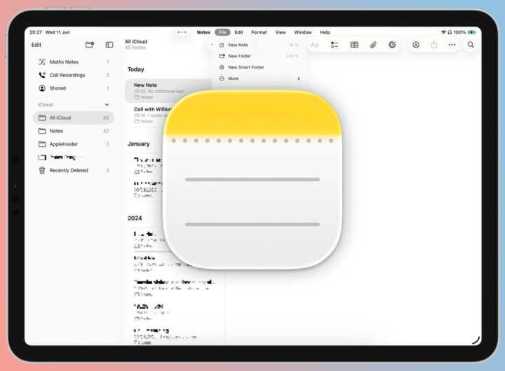Click the Today section header

coord(136,69)
